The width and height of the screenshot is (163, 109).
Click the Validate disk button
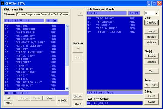(x=151, y=43)
